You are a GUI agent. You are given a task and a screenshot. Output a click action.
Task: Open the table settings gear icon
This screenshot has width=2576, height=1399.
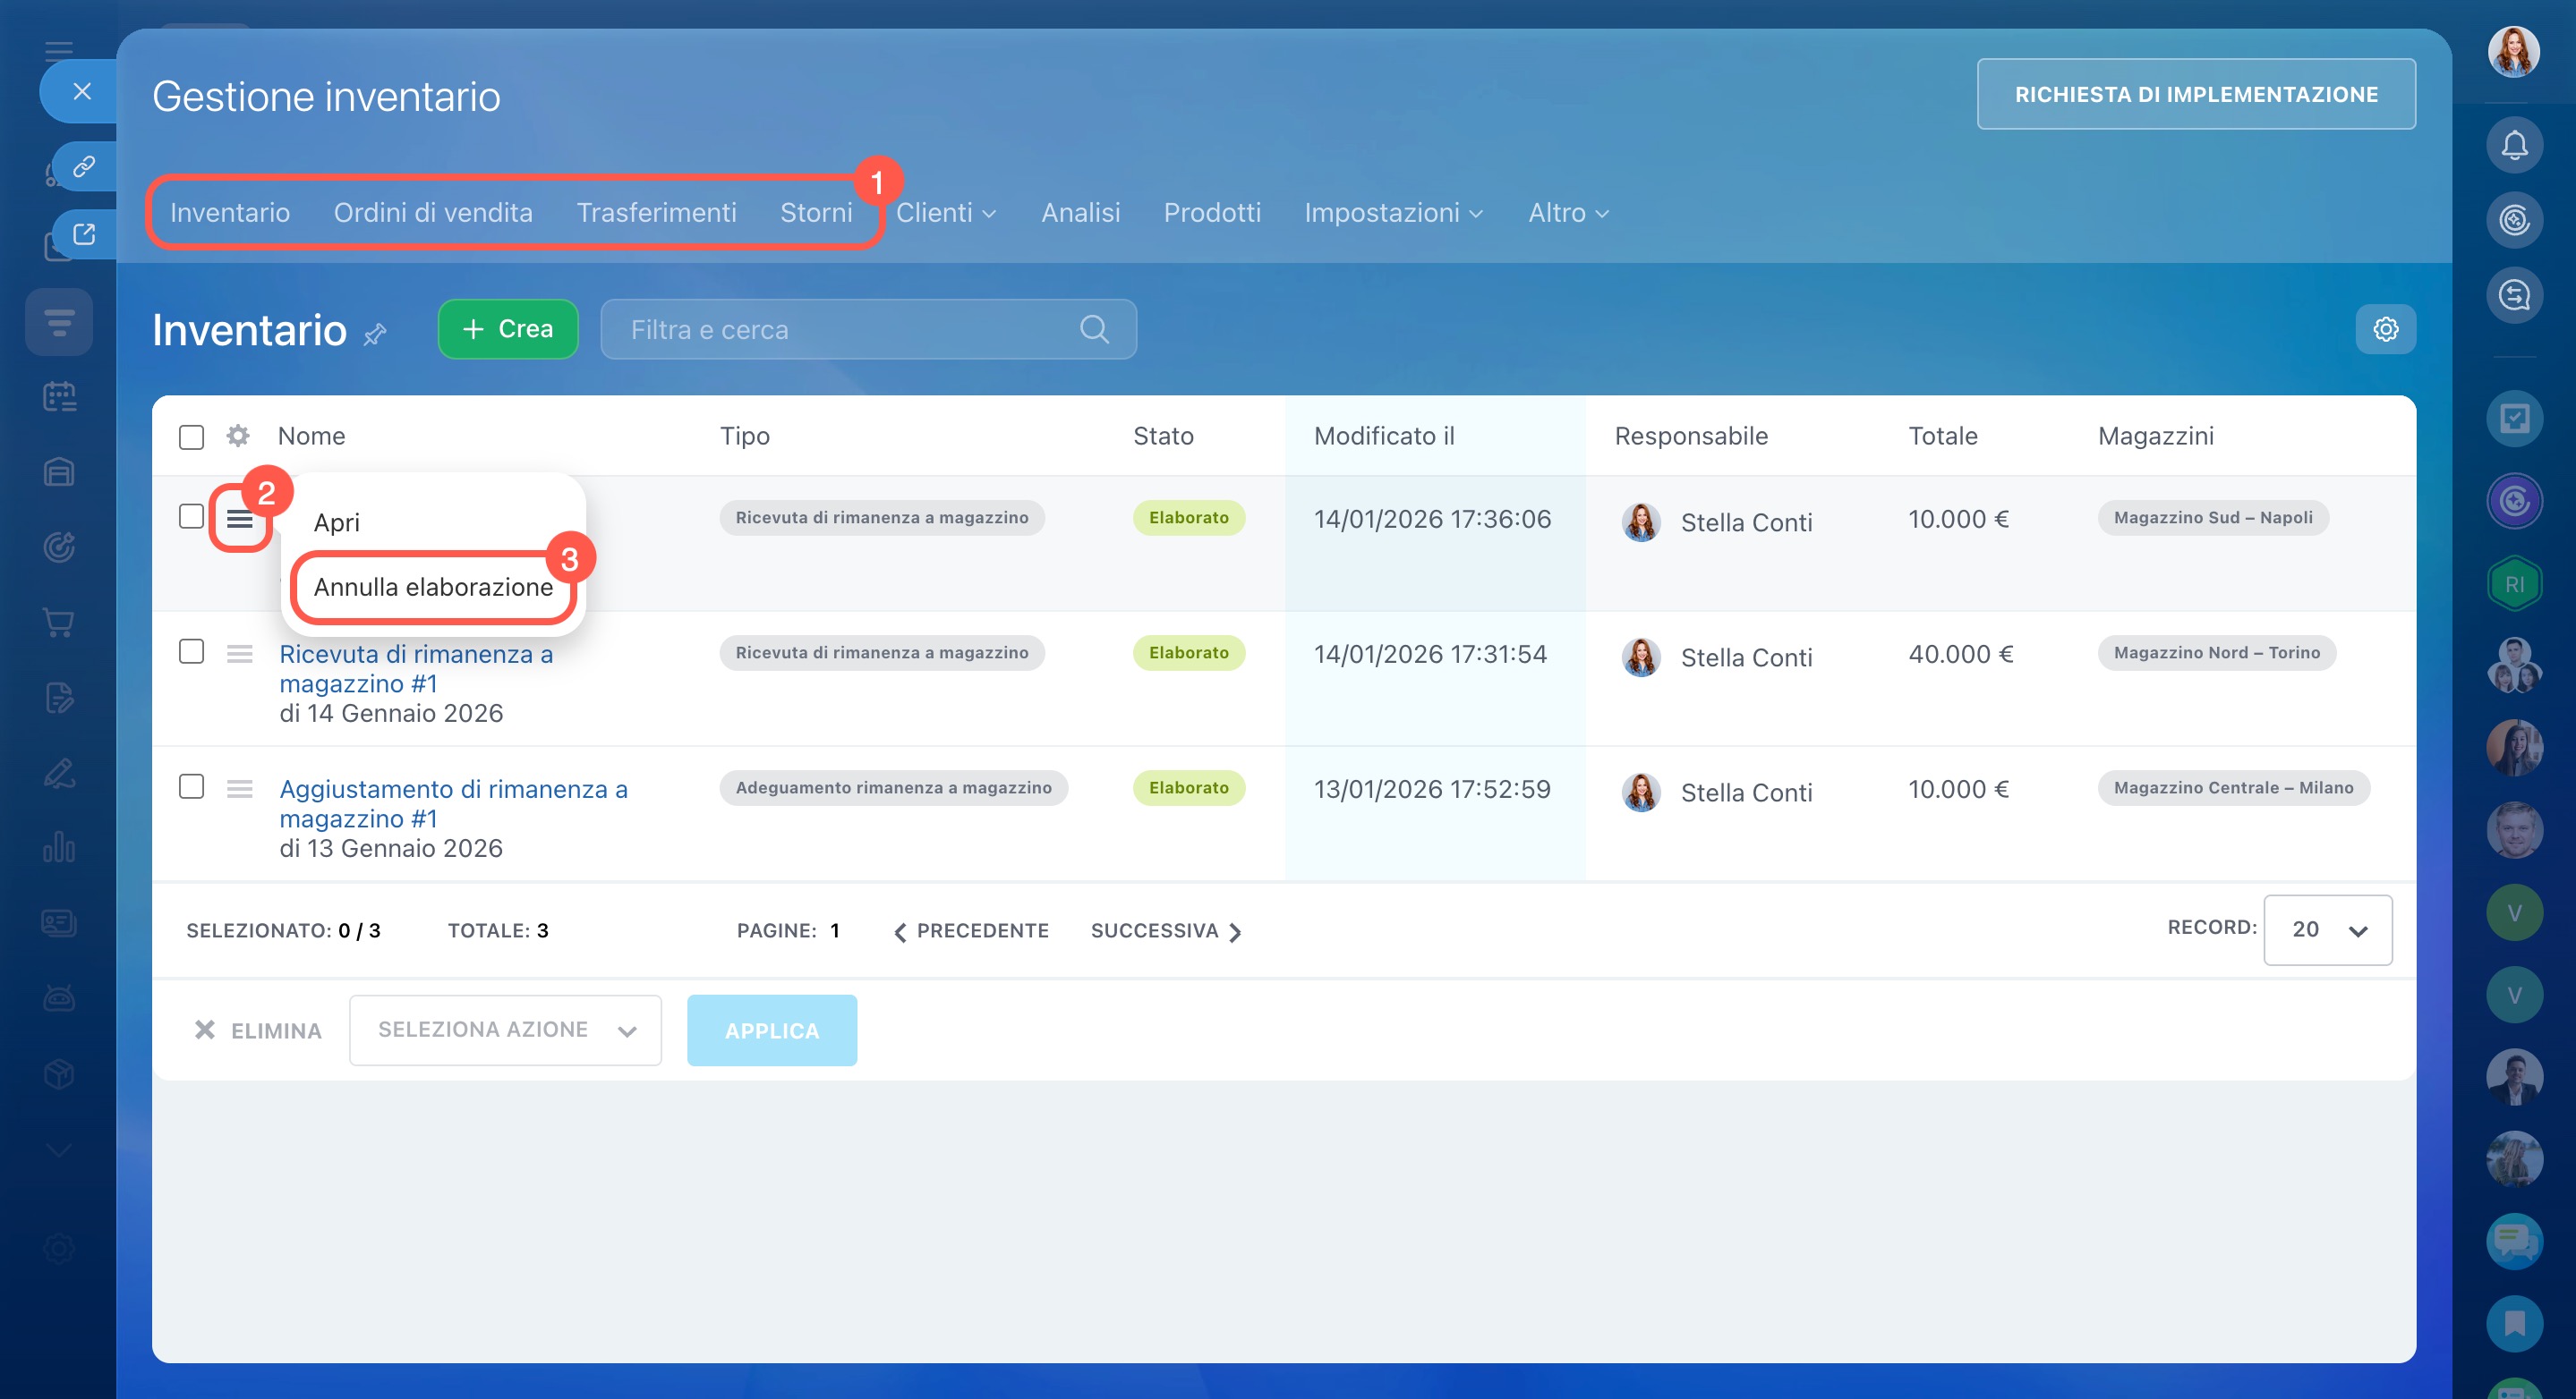pos(2385,329)
